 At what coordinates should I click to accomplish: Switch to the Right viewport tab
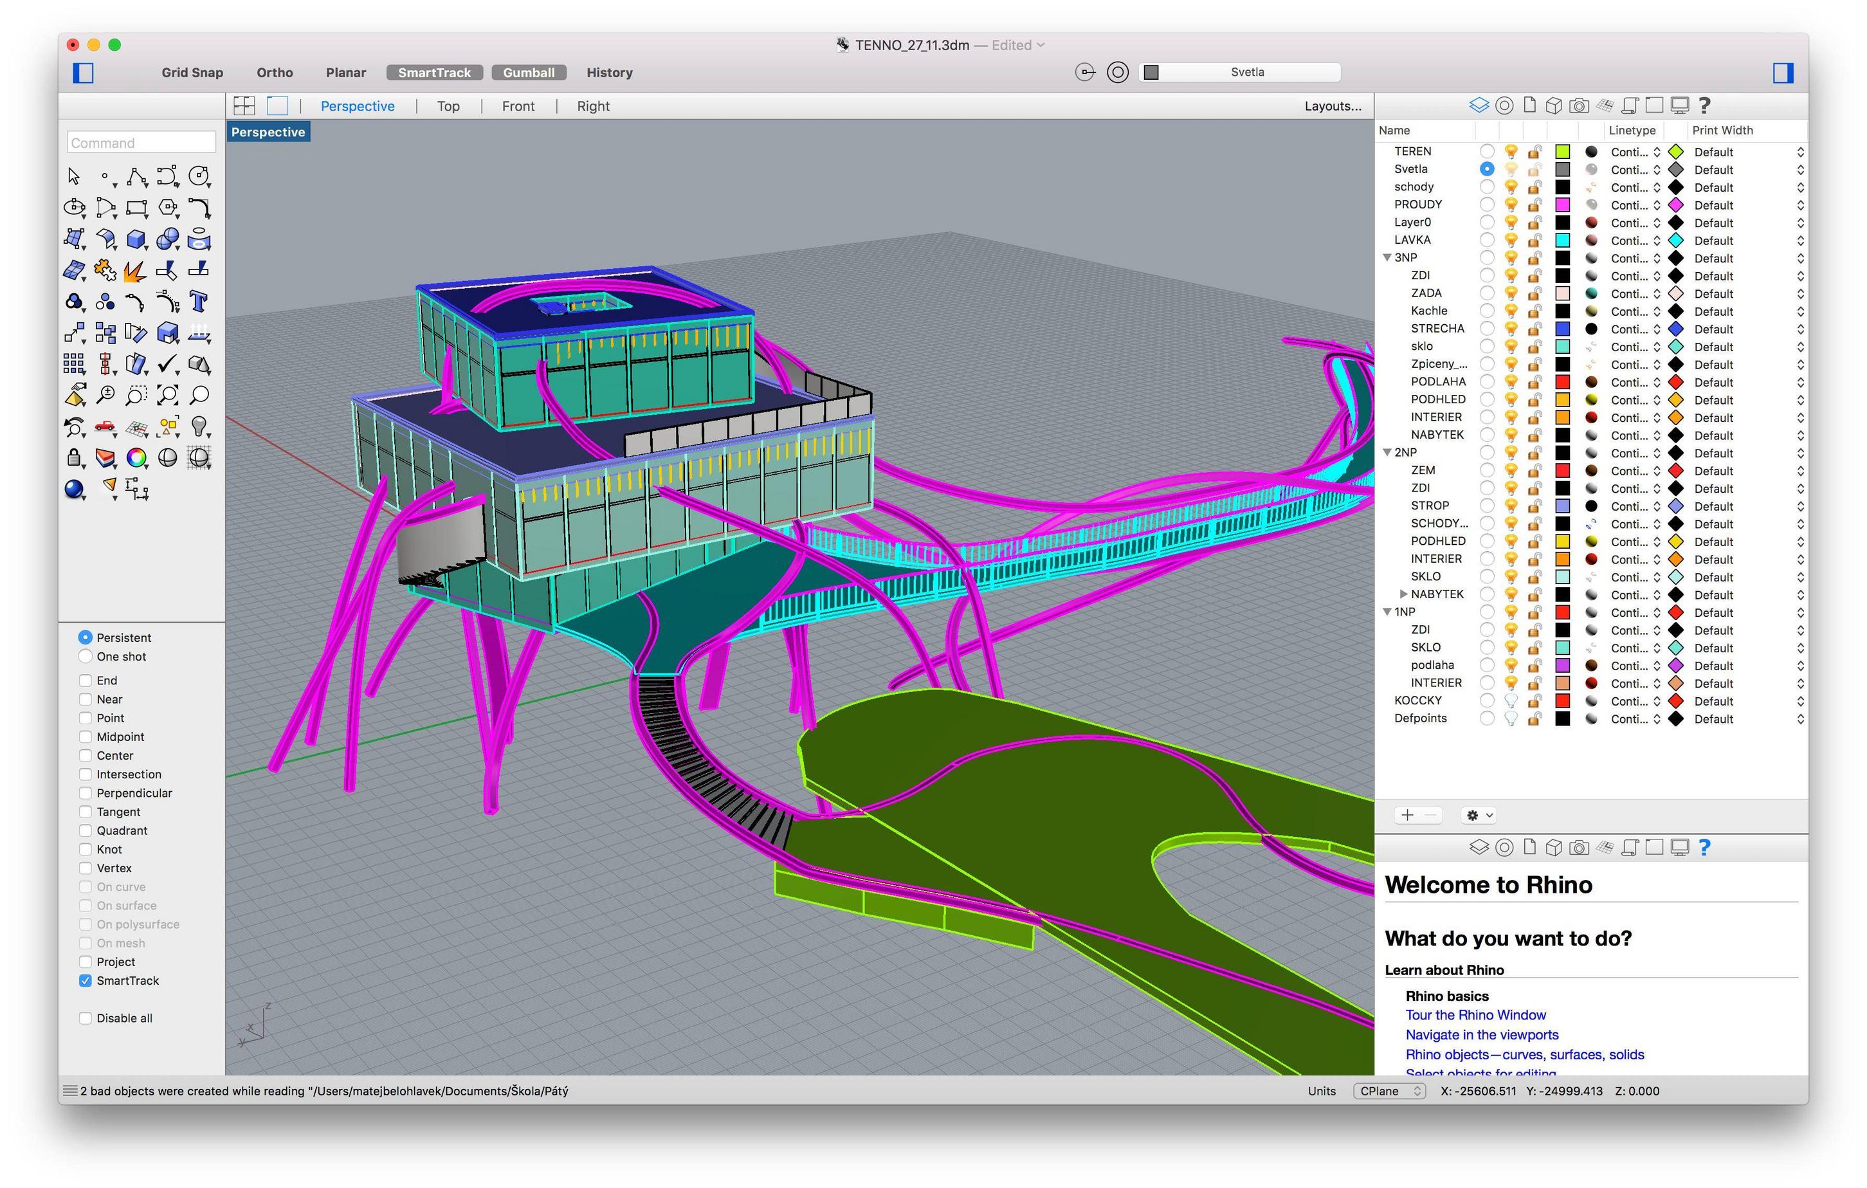click(x=593, y=106)
